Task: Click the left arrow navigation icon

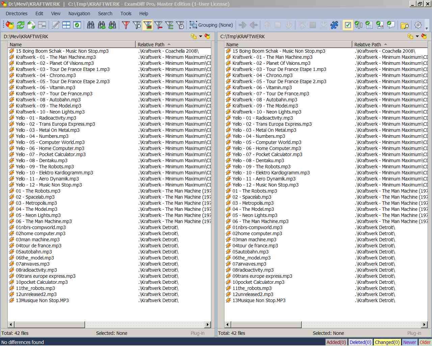Action: [x=253, y=25]
